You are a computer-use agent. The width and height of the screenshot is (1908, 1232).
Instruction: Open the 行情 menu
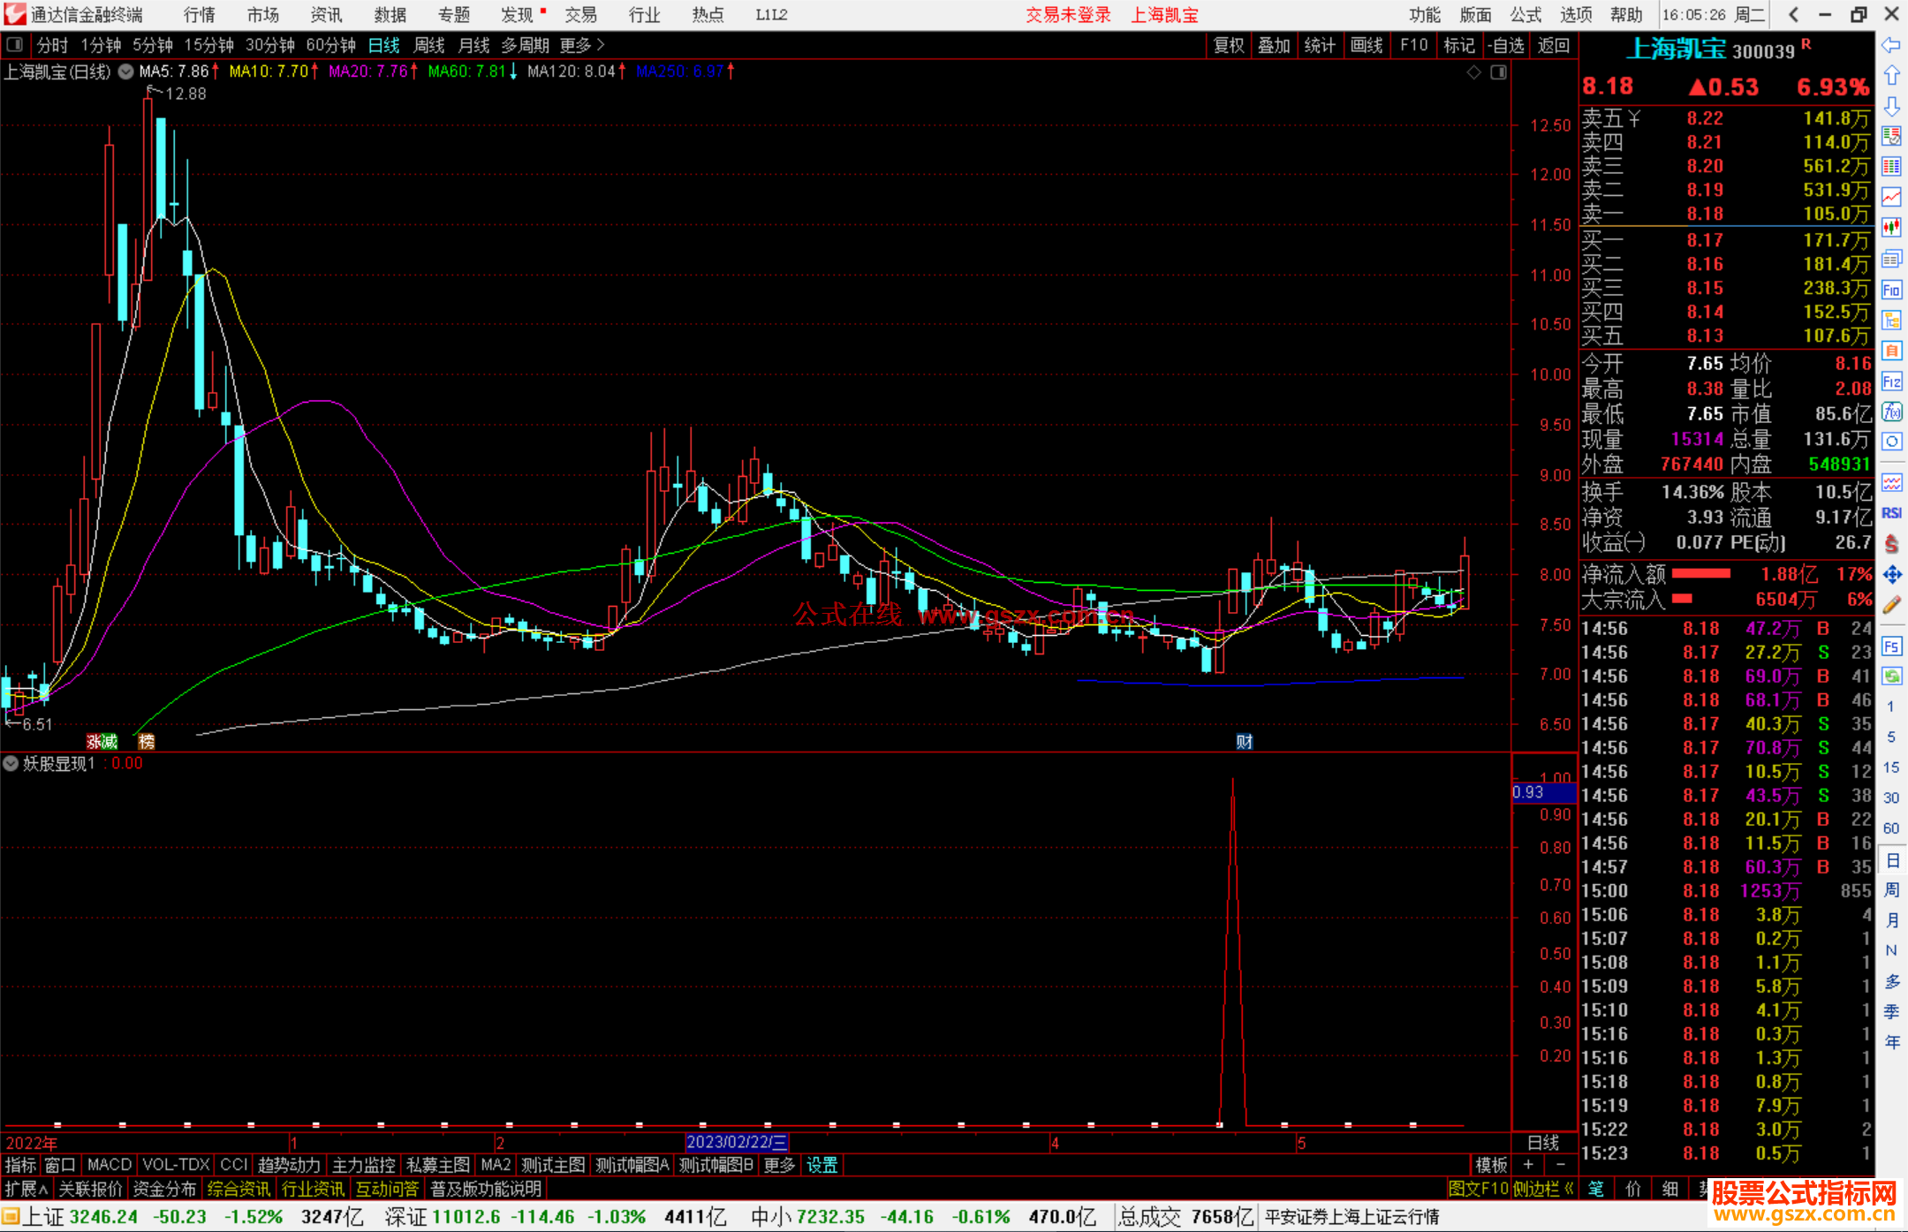(x=199, y=15)
